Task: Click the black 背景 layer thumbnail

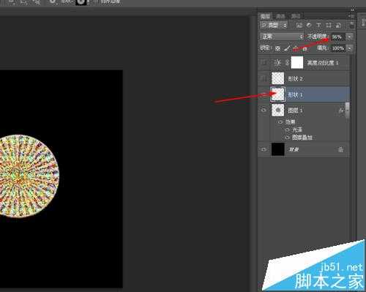Action: pos(278,149)
